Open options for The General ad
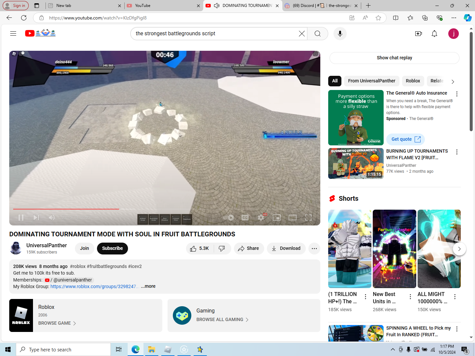The width and height of the screenshot is (475, 356). coord(457,94)
